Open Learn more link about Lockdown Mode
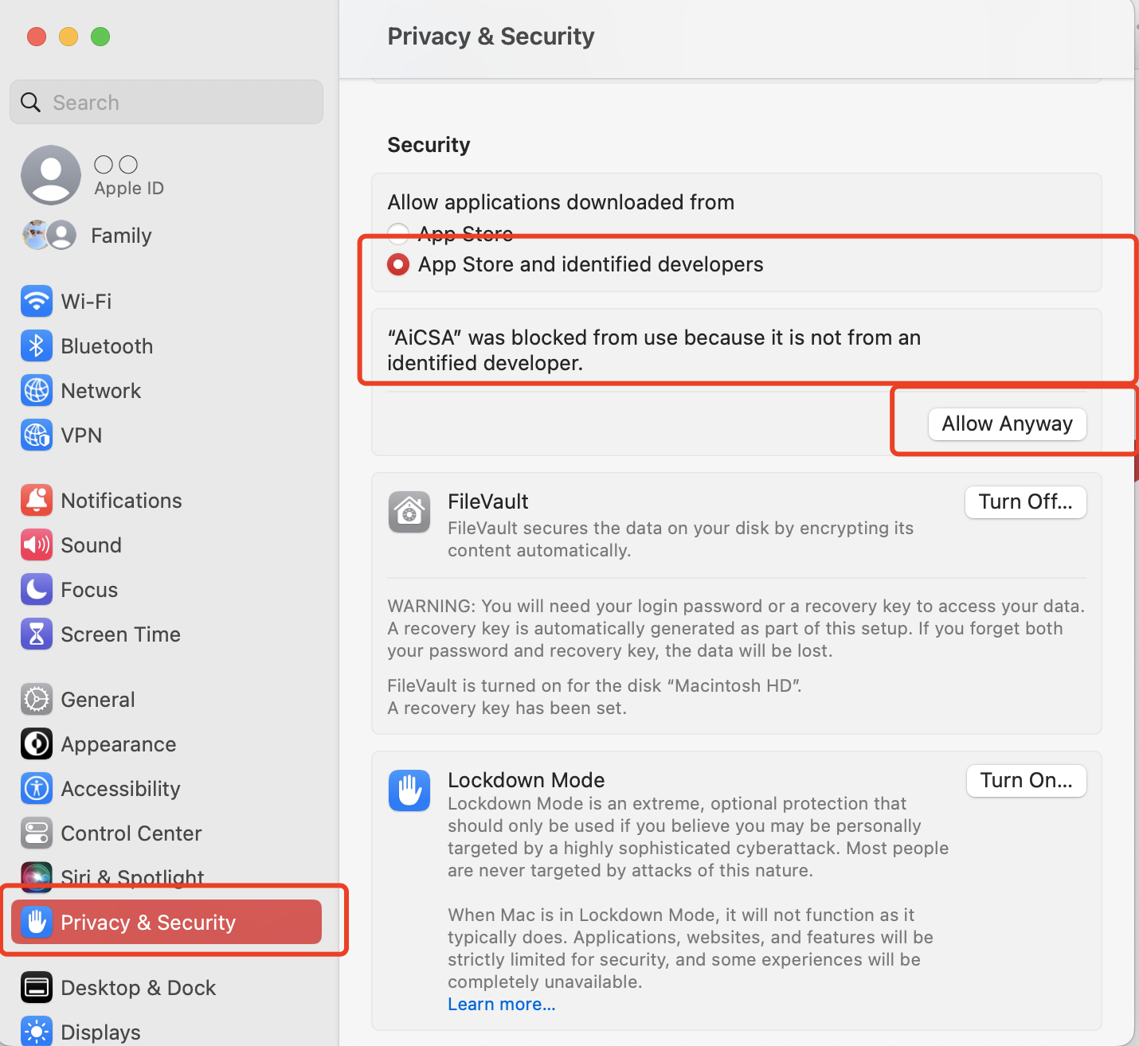 coord(501,1005)
